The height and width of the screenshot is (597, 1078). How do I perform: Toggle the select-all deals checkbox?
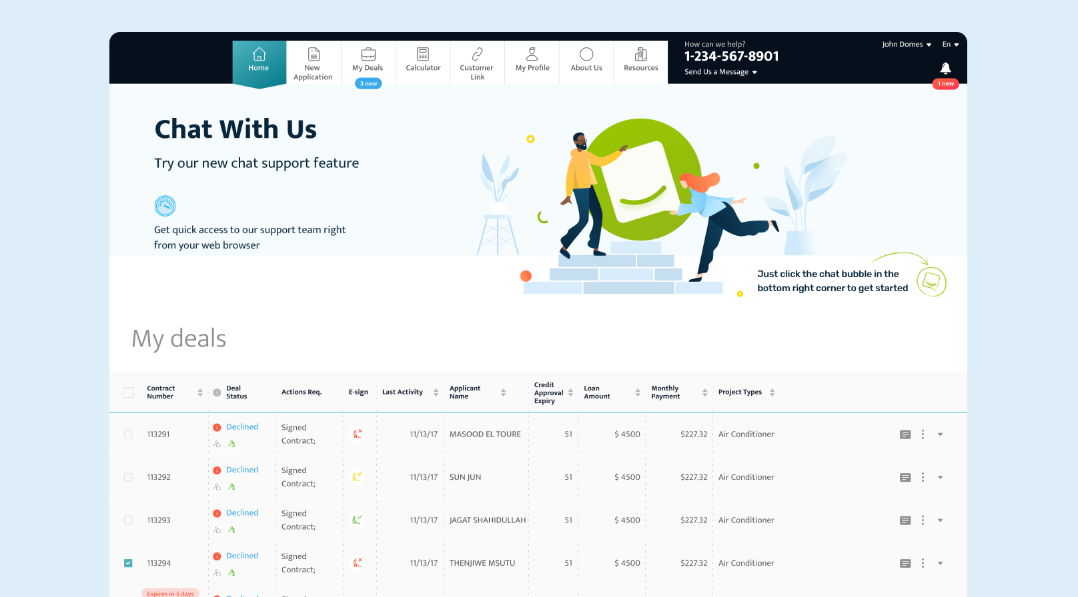128,392
